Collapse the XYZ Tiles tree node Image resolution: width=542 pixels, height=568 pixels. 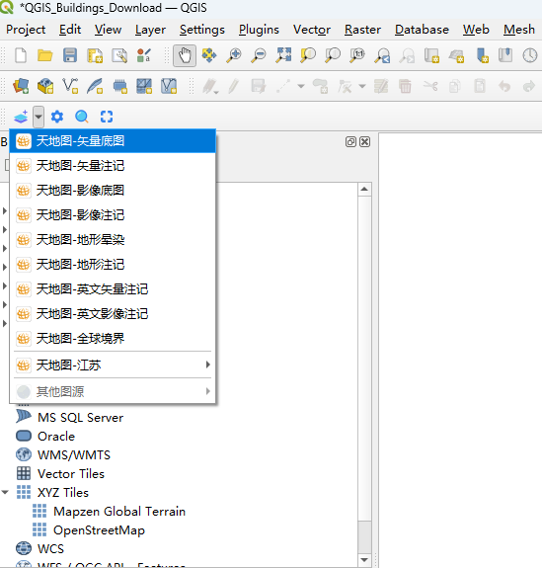(x=5, y=492)
